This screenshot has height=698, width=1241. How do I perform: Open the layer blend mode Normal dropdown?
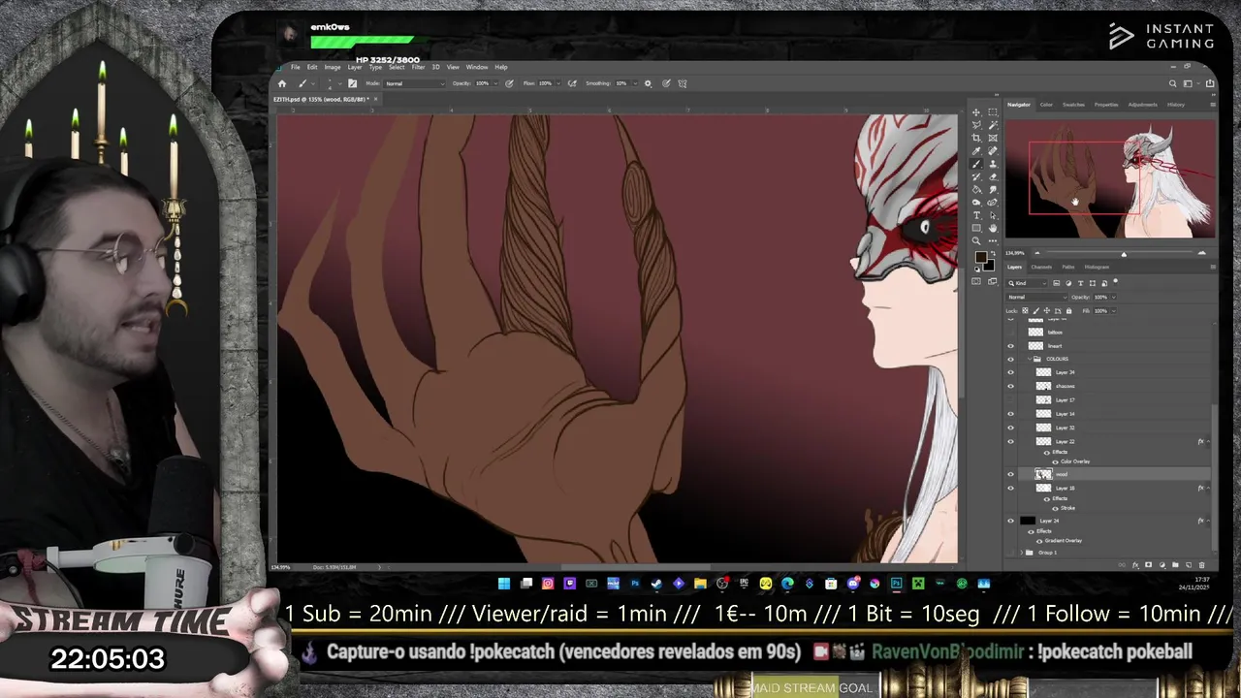(x=1036, y=297)
